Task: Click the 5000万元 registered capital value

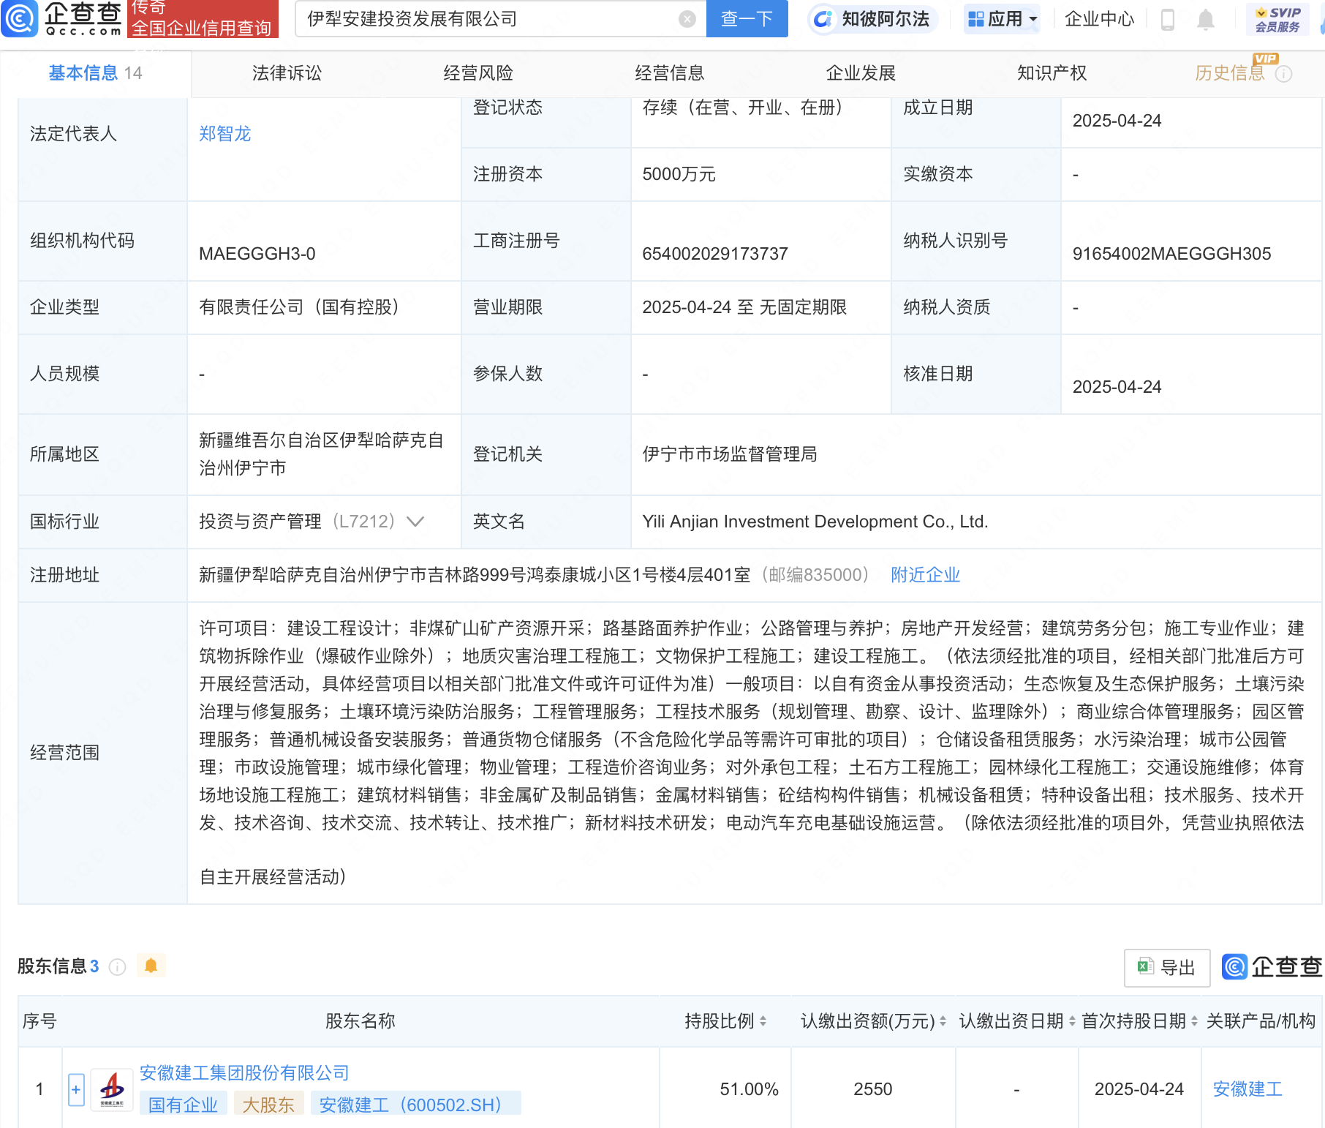Action: pyautogui.click(x=679, y=174)
